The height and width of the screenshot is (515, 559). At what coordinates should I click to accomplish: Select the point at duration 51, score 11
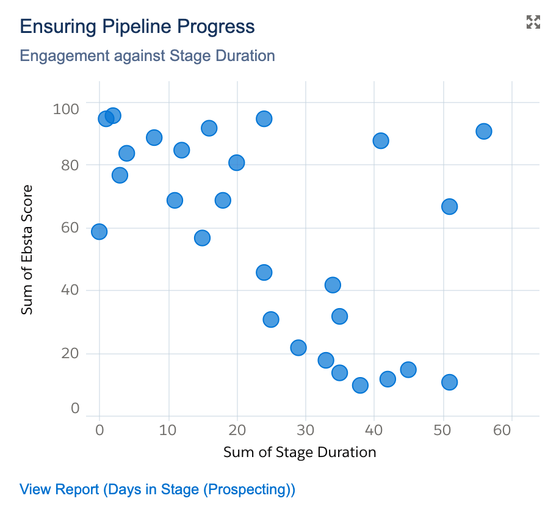449,382
